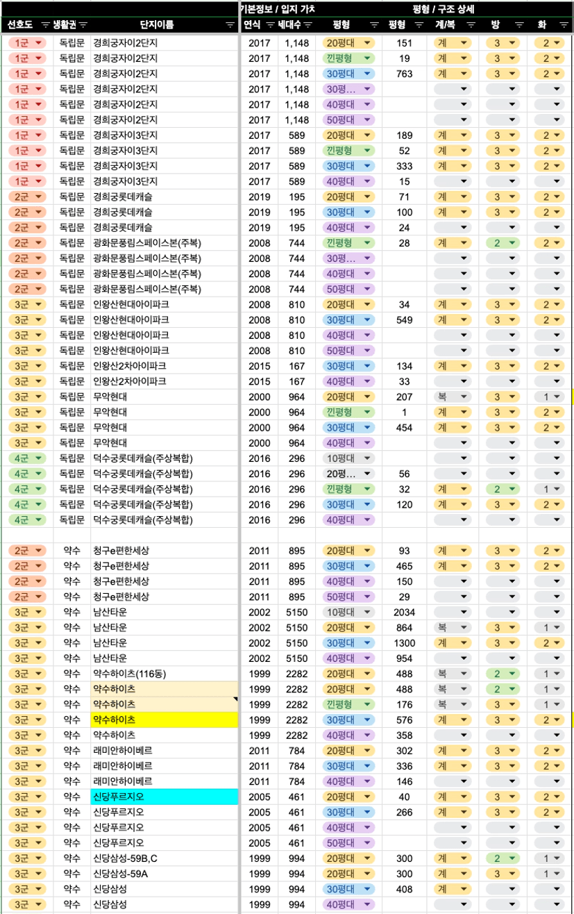Open the 20평… chip in the 덕수궁롯데캐슬 row
This screenshot has height=914, width=574.
pos(349,473)
